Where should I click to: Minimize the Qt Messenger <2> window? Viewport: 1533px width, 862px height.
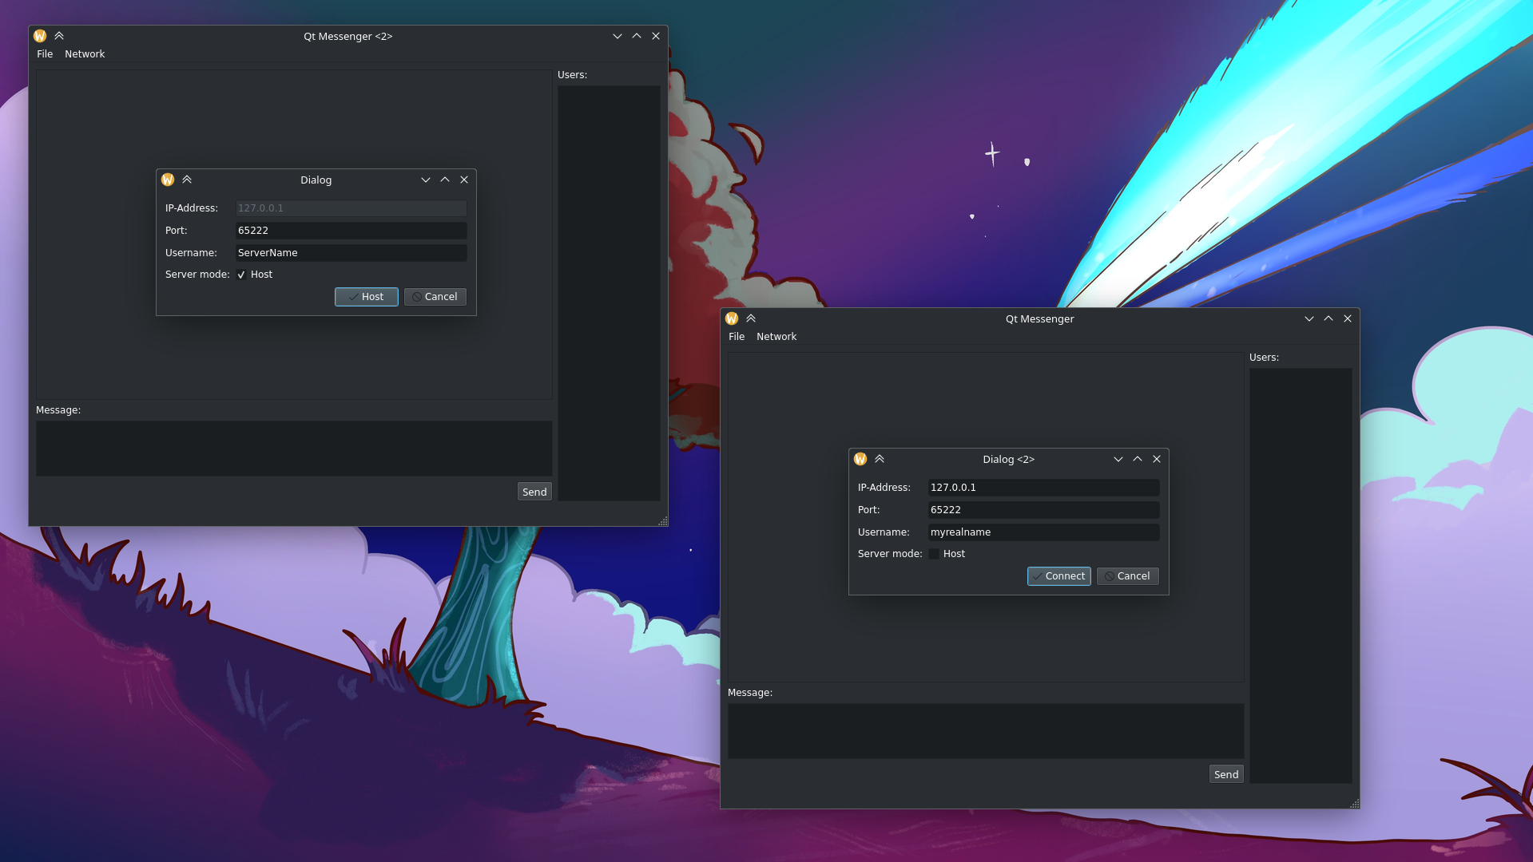[618, 36]
